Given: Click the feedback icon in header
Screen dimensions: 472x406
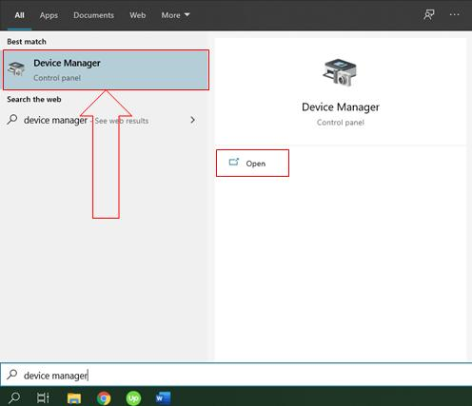Looking at the screenshot, I should pos(429,14).
